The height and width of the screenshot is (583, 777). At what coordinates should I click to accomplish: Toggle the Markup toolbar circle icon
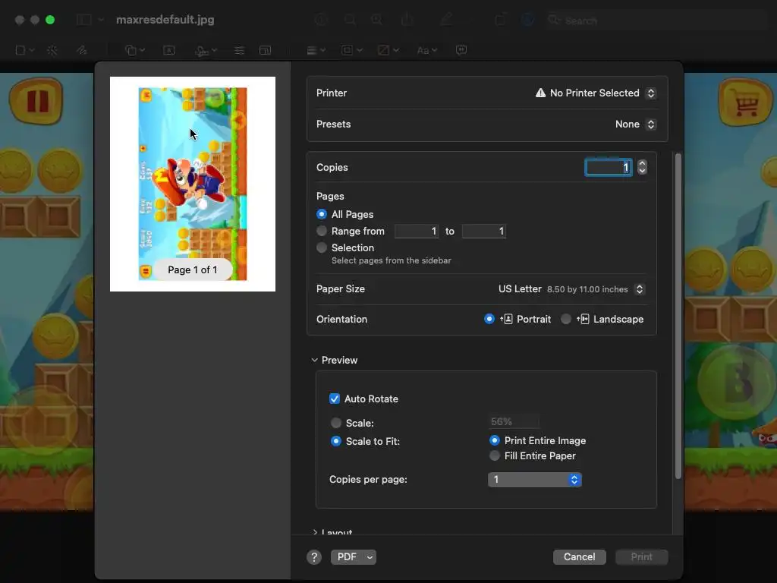tap(528, 20)
